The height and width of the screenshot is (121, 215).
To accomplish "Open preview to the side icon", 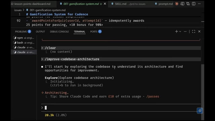I will coord(182,4).
